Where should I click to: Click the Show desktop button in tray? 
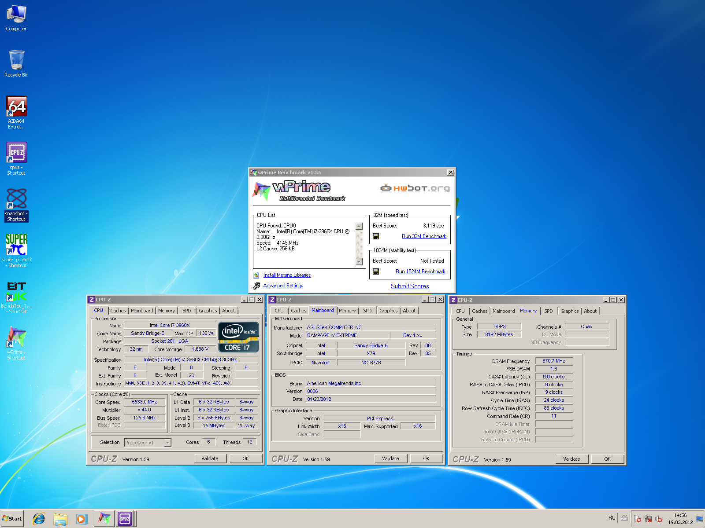pos(700,519)
